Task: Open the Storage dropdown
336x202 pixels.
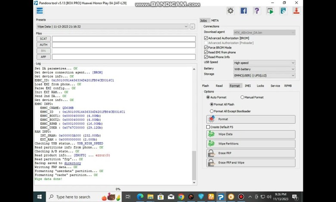Action: [x=264, y=76]
